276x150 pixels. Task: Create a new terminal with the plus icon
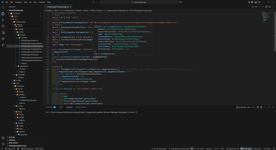252,107
